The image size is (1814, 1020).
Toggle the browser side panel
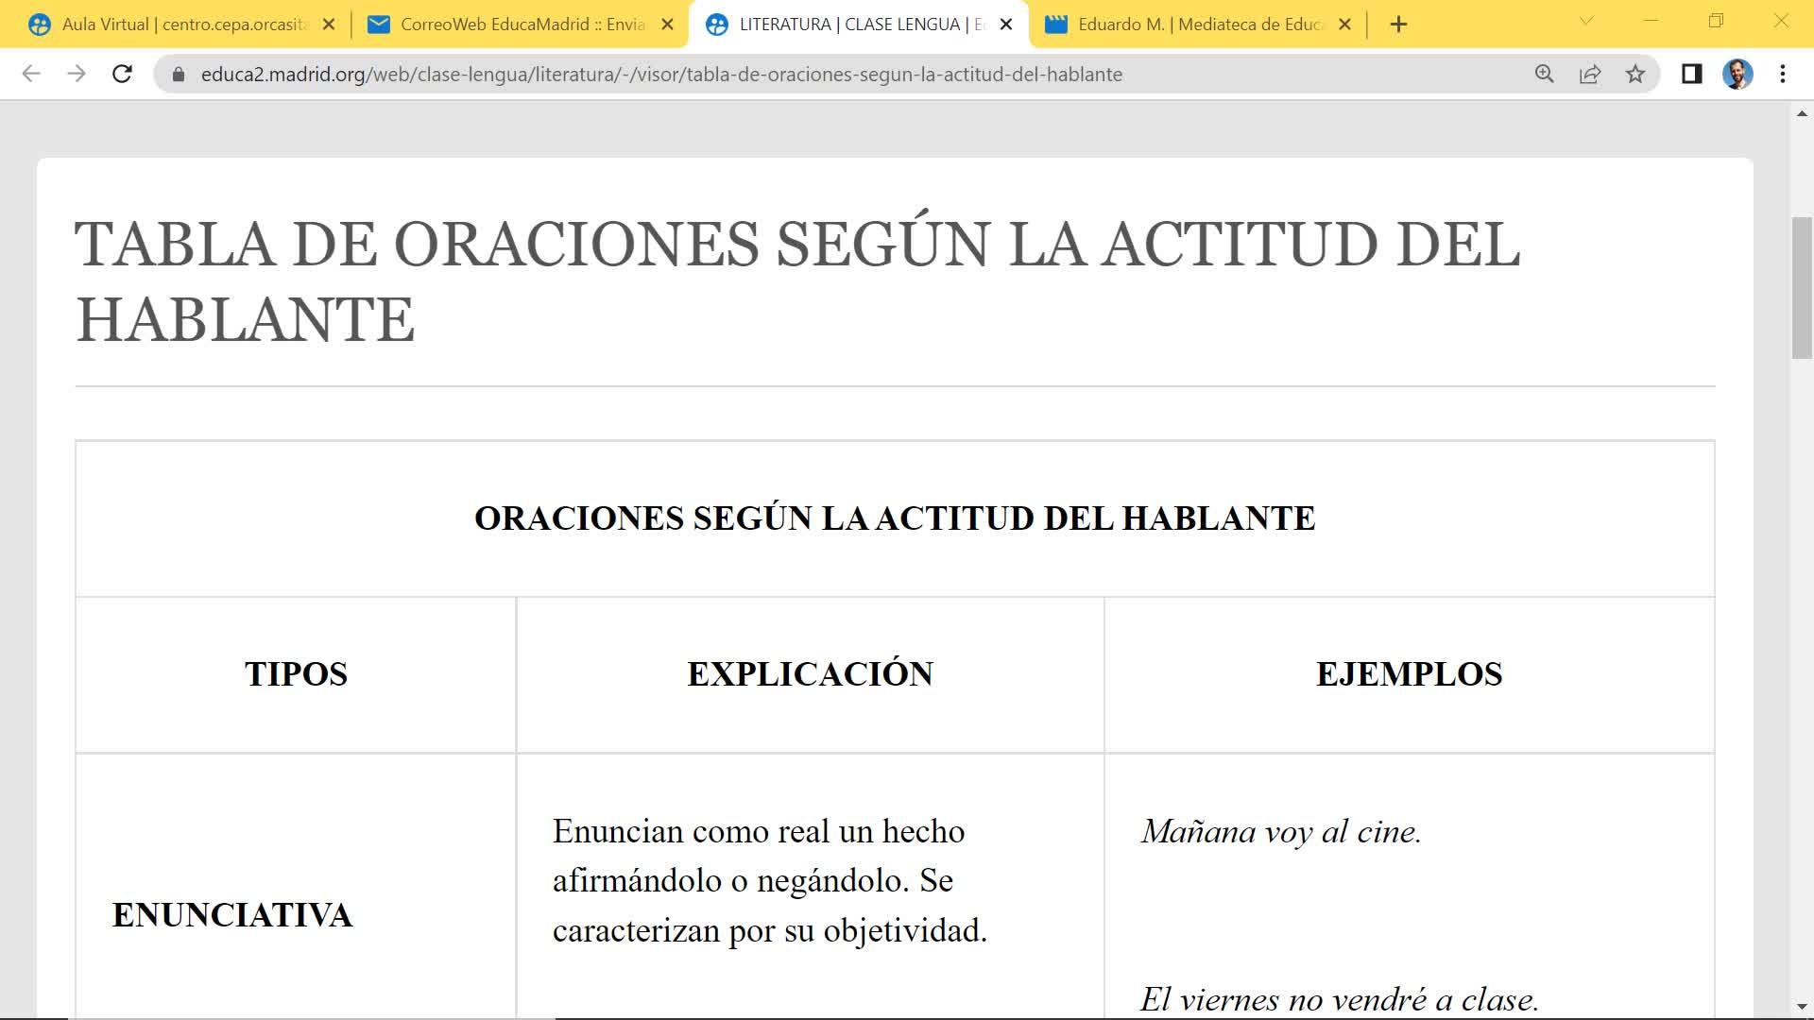pos(1691,74)
